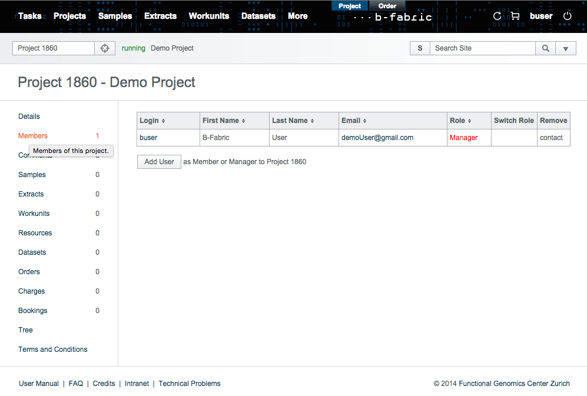This screenshot has height=396, width=587.
Task: Open Datasets in the sidebar
Action: click(x=32, y=252)
